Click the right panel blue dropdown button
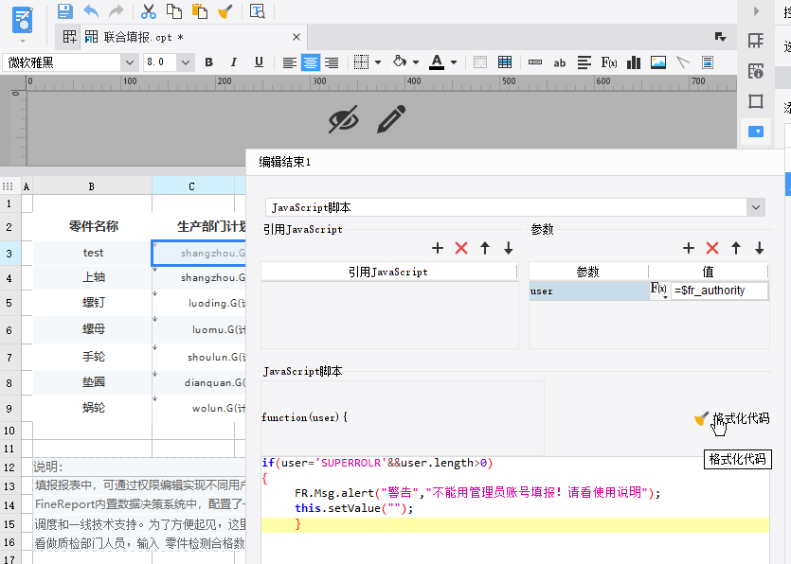Screen dimensions: 791x564 (x=756, y=132)
